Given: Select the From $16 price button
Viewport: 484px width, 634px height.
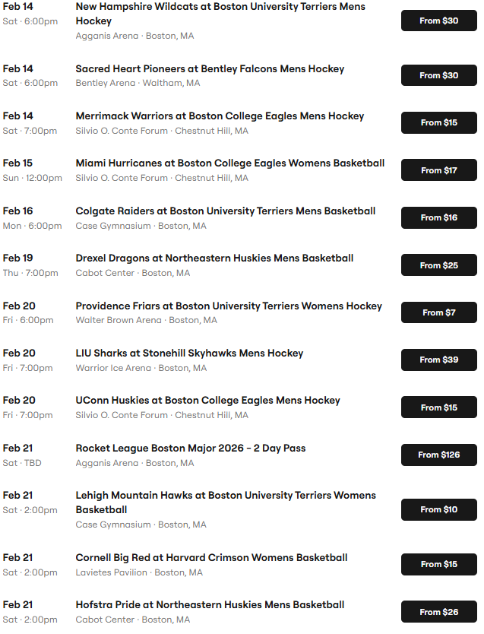Looking at the screenshot, I should coord(438,217).
